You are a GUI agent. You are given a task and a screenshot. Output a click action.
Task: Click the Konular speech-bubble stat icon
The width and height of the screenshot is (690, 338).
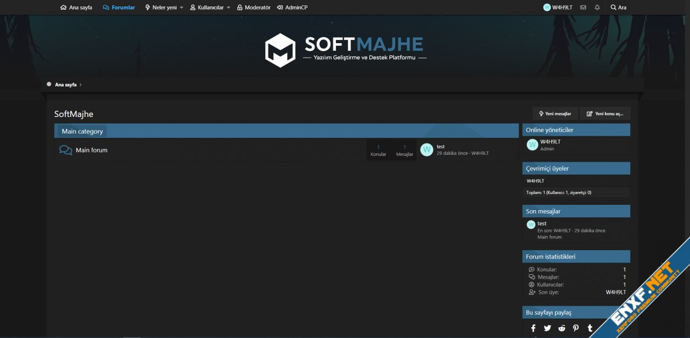[x=532, y=270]
